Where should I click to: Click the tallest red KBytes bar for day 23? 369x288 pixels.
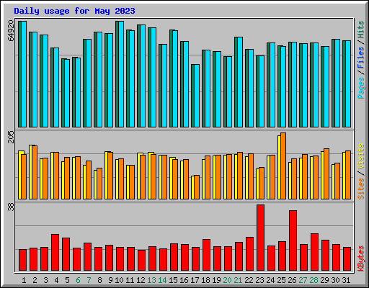pyautogui.click(x=261, y=238)
